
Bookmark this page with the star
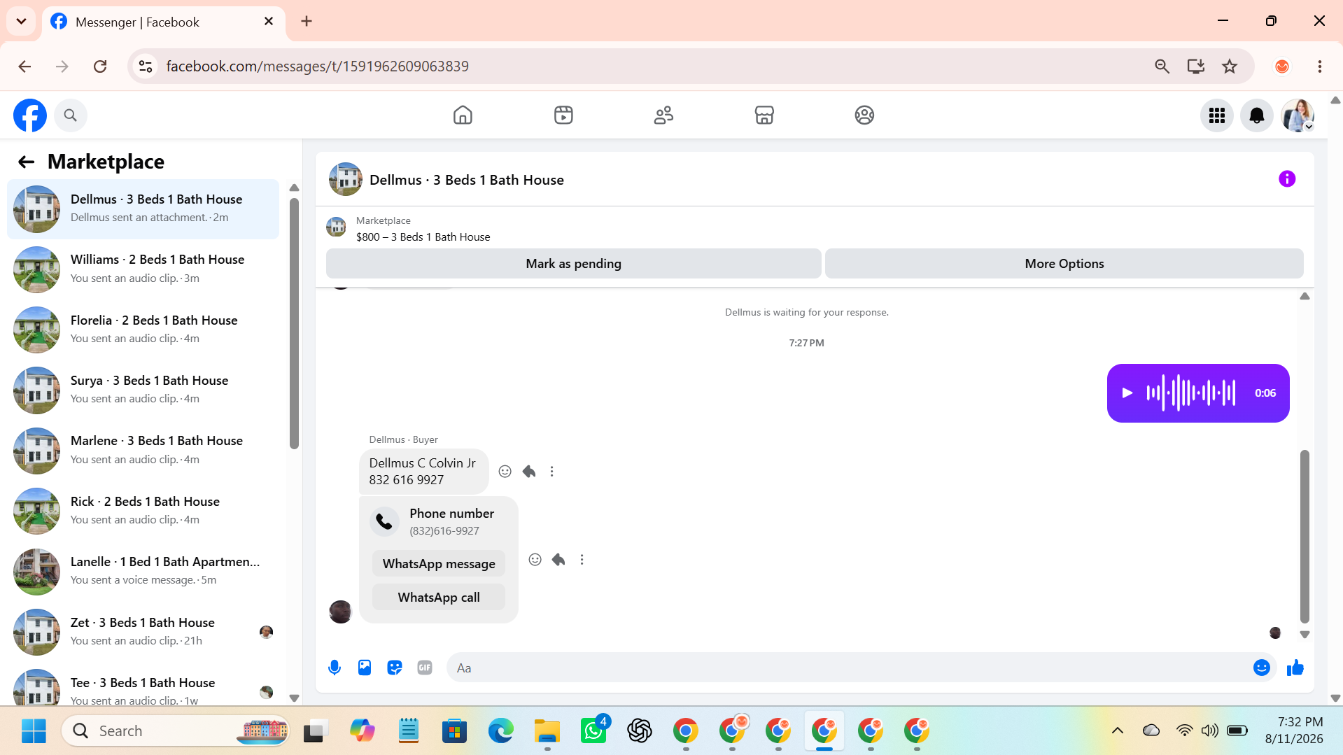[x=1230, y=66]
